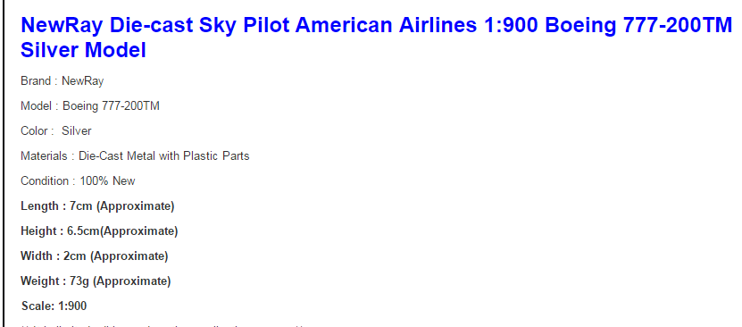Click the partially cut-off text at bottom

162,325
